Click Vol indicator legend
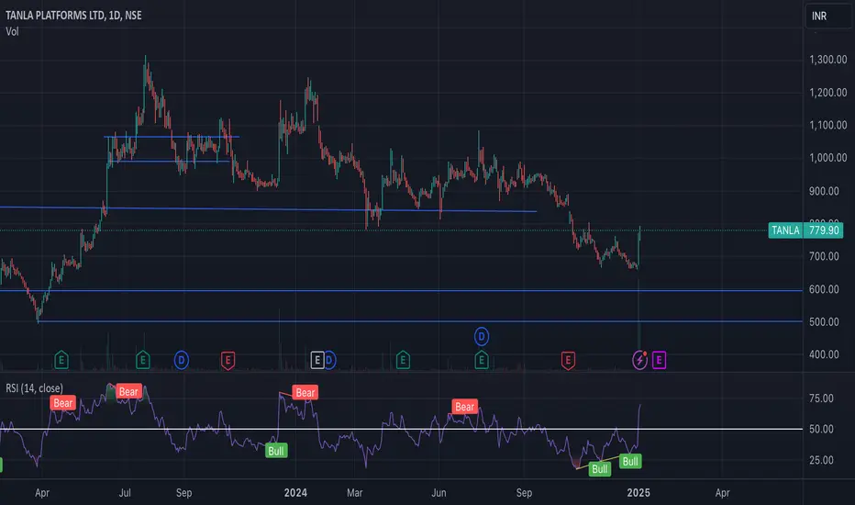The image size is (855, 505). point(12,31)
